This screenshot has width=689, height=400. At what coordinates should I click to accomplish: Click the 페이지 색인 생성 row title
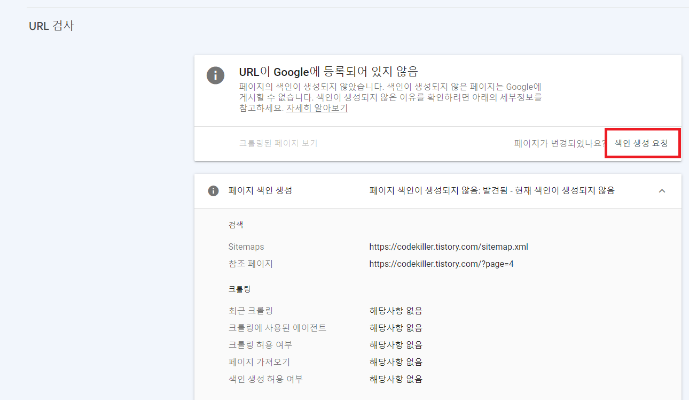(x=260, y=191)
